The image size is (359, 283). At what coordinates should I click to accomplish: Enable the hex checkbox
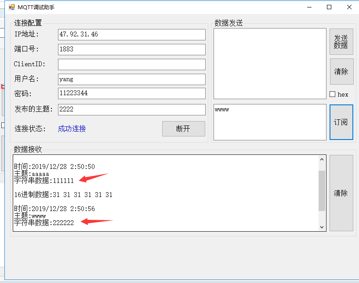tap(333, 94)
